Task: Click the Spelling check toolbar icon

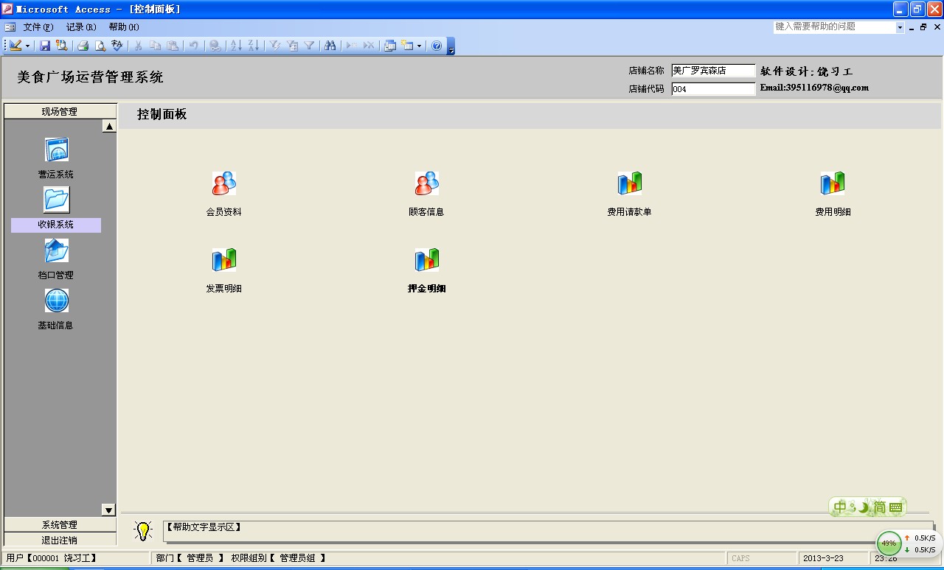Action: click(x=117, y=46)
